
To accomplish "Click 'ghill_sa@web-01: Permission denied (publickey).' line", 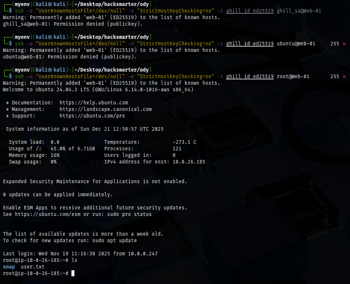I will pyautogui.click(x=73, y=24).
